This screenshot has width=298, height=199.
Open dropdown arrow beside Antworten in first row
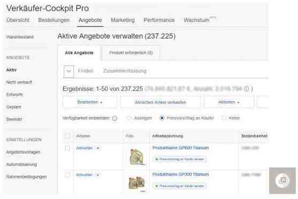[x=98, y=148]
